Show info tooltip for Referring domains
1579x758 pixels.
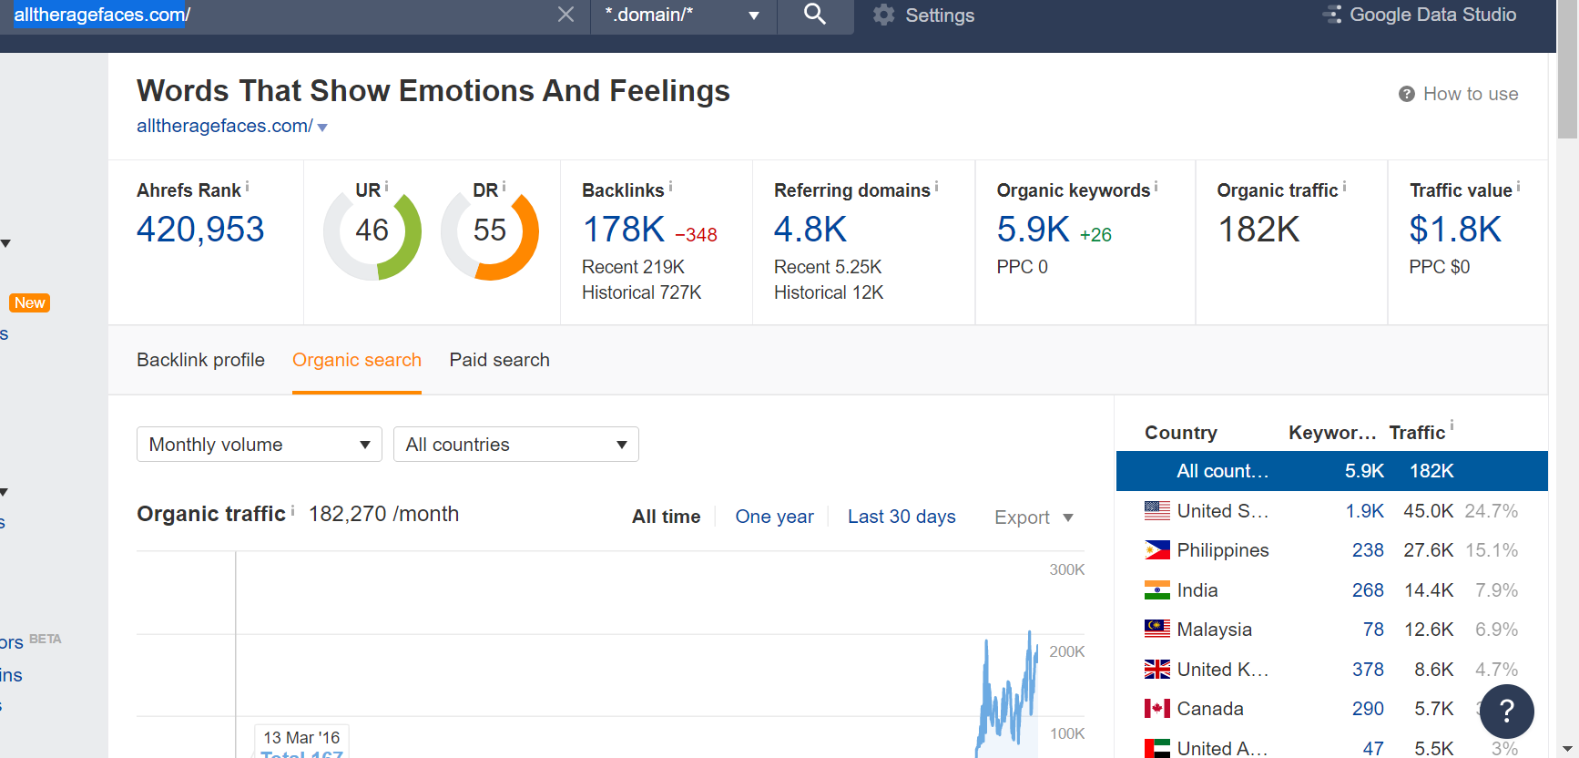(x=936, y=186)
